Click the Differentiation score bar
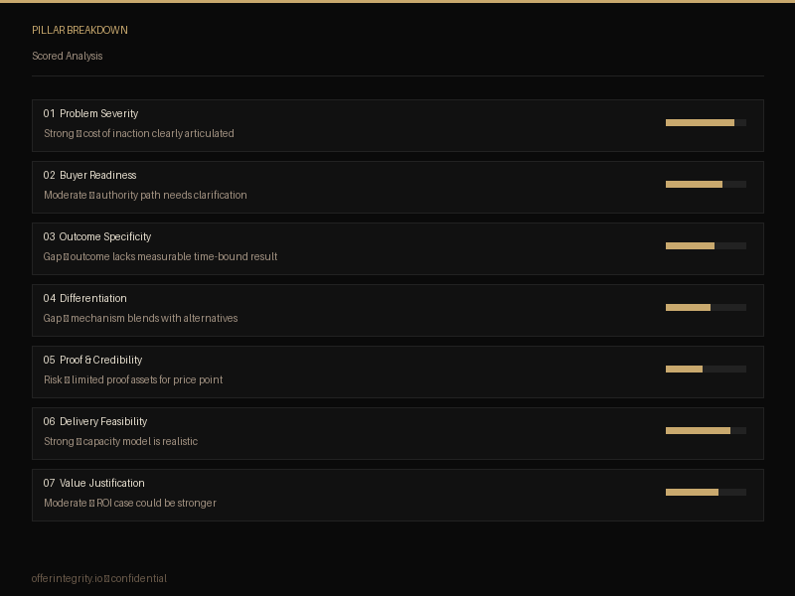 point(706,308)
